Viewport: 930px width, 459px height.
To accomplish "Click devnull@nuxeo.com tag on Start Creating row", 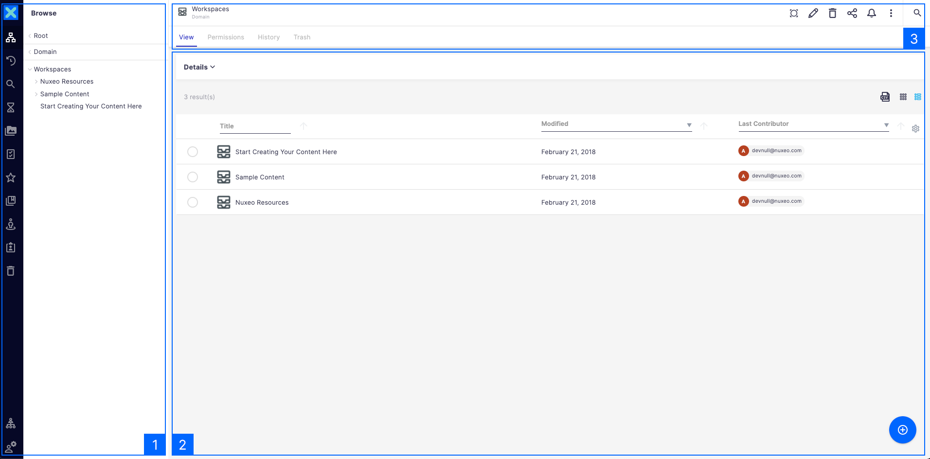I will click(771, 151).
